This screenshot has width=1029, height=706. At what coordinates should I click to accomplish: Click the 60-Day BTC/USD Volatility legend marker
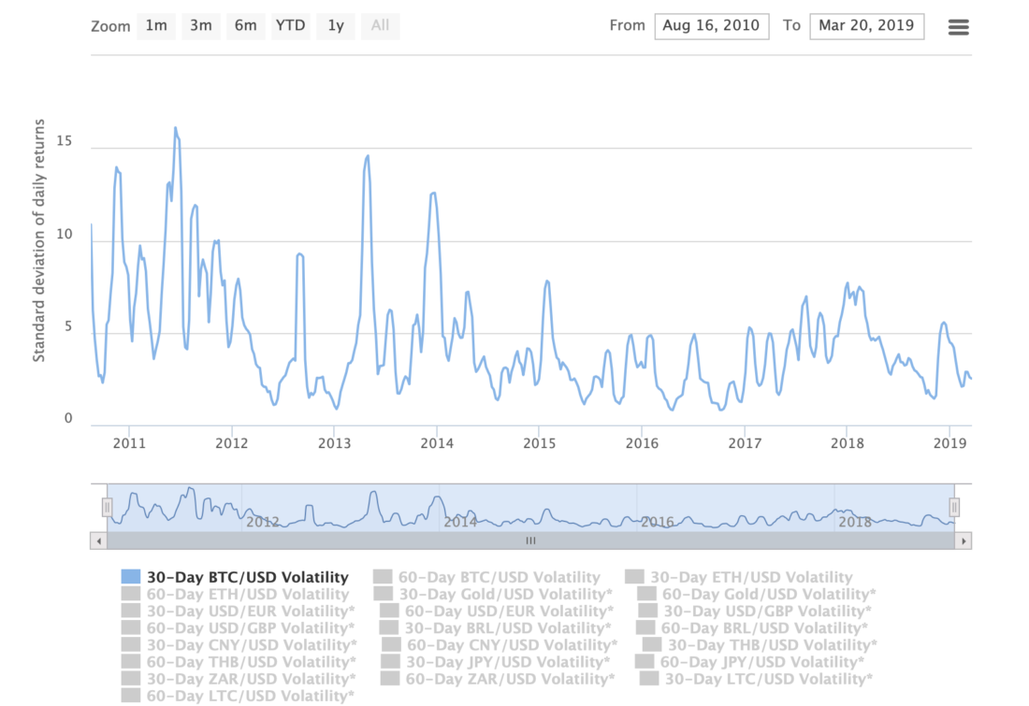click(x=382, y=578)
